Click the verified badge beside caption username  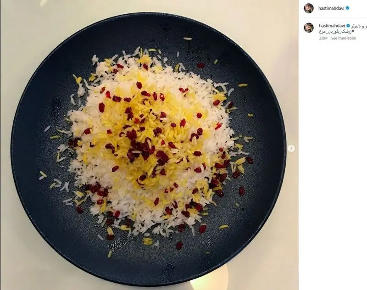pyautogui.click(x=348, y=26)
